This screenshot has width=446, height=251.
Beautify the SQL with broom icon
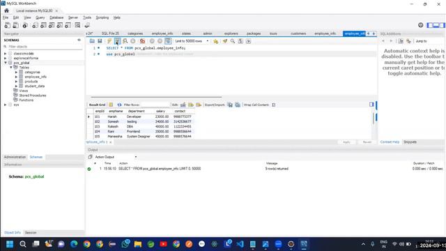point(225,41)
